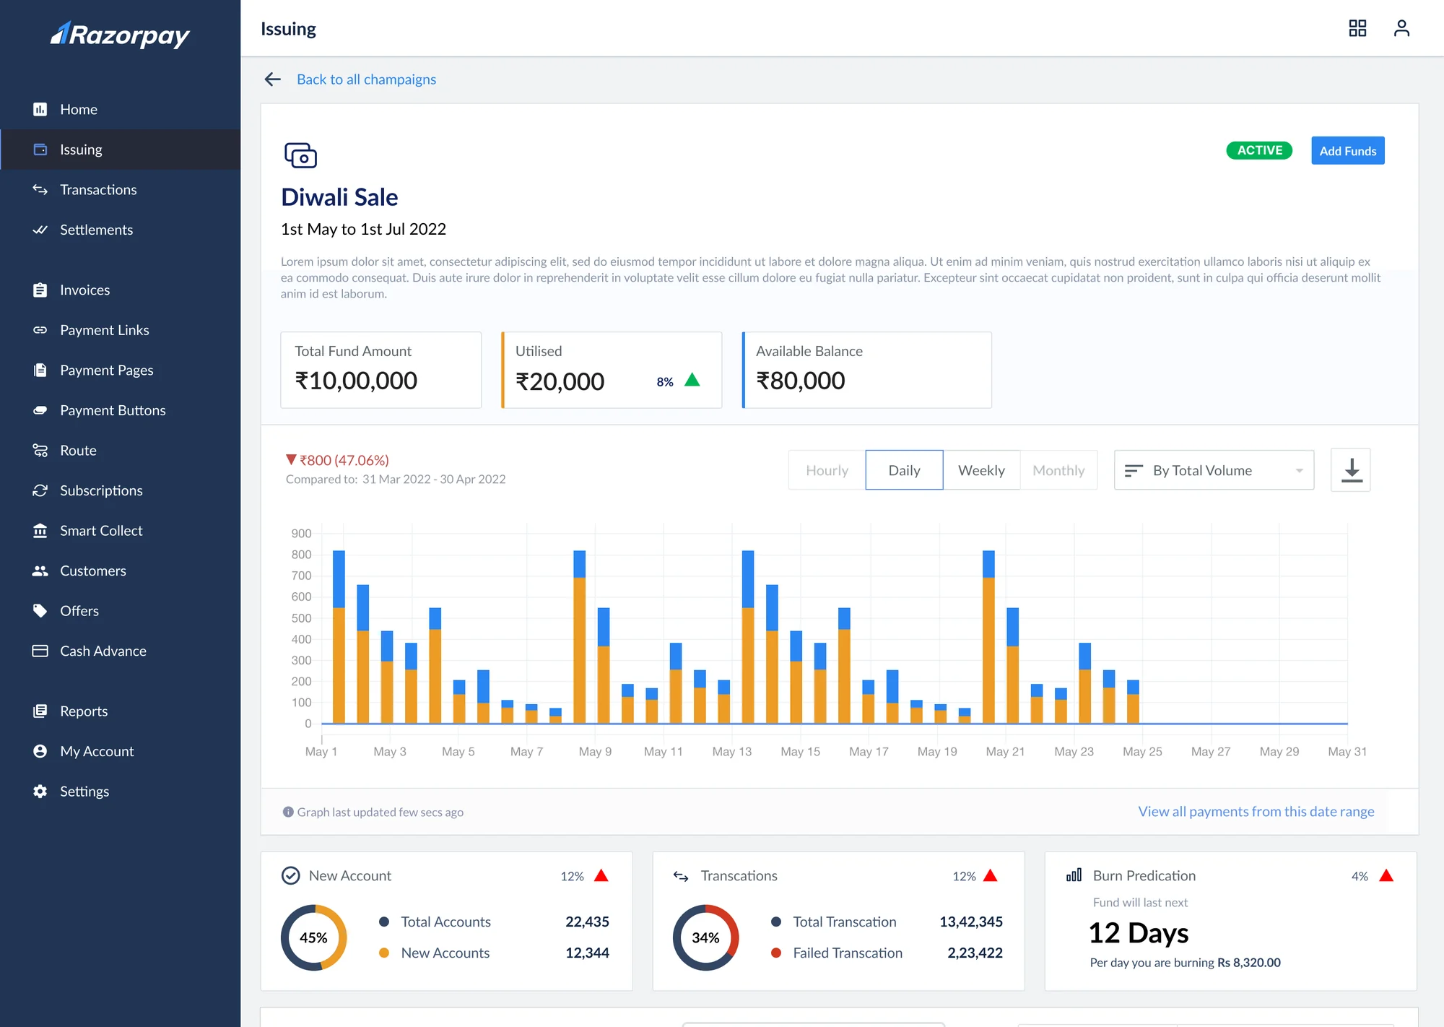Click the Home sidebar icon

pyautogui.click(x=40, y=109)
